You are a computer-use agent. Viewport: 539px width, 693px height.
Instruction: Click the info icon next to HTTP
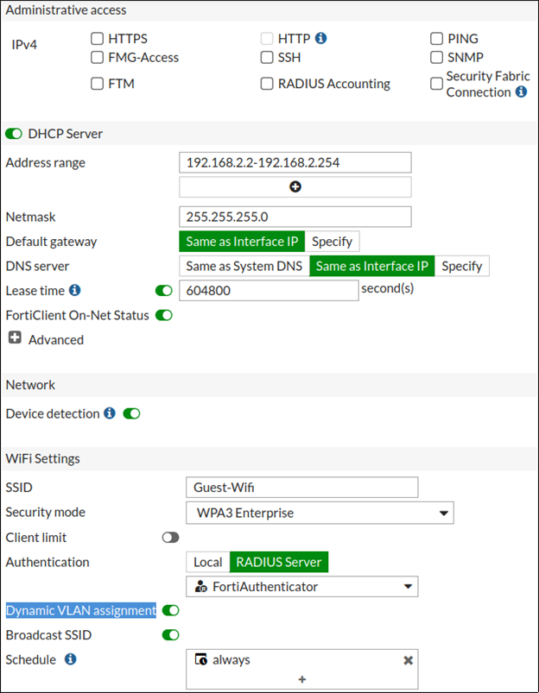coord(320,39)
